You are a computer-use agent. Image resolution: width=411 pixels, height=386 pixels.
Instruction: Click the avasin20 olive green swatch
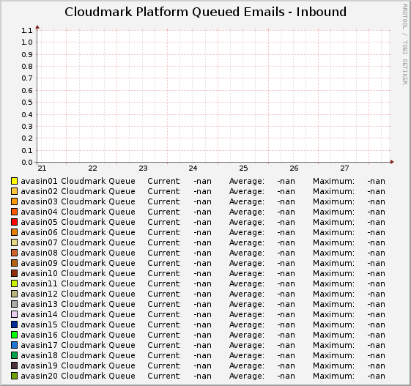[x=14, y=376]
